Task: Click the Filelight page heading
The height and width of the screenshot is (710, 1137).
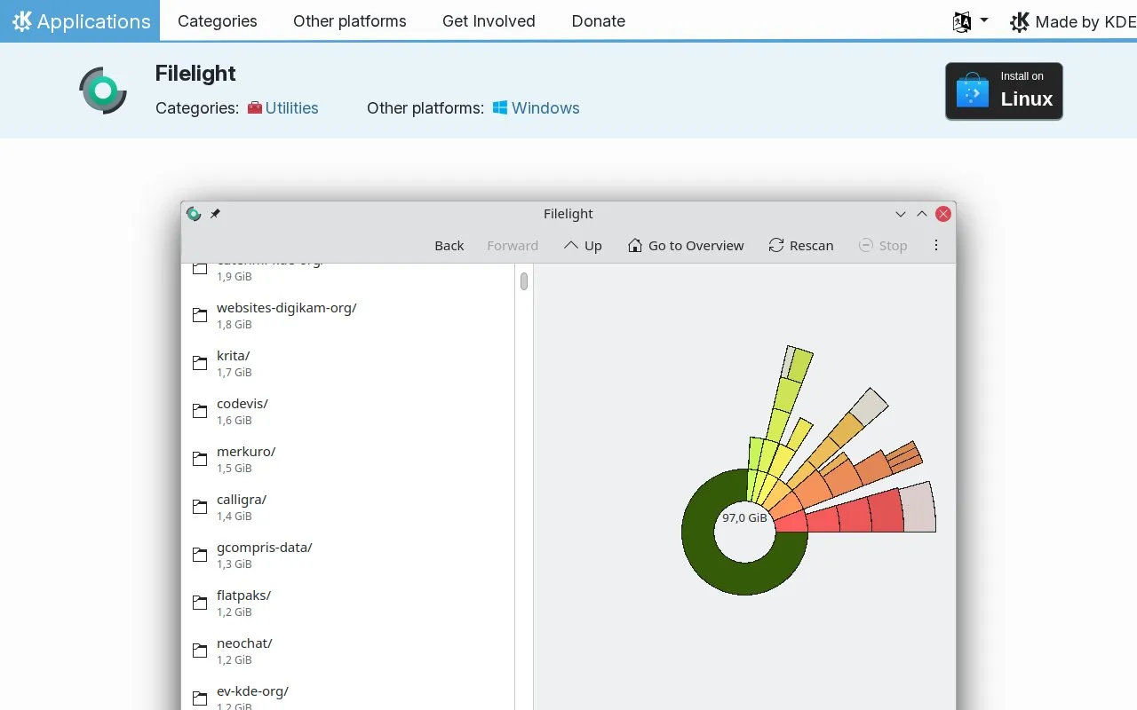Action: click(x=195, y=74)
